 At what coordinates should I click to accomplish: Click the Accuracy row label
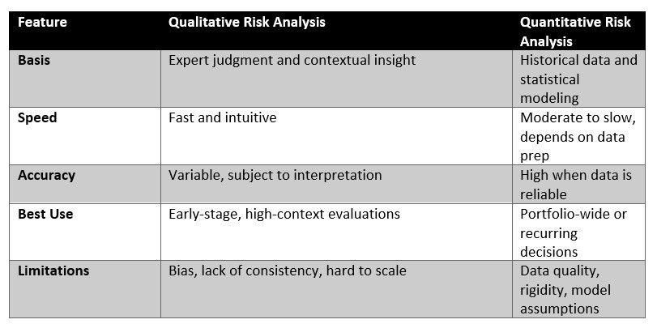point(46,175)
